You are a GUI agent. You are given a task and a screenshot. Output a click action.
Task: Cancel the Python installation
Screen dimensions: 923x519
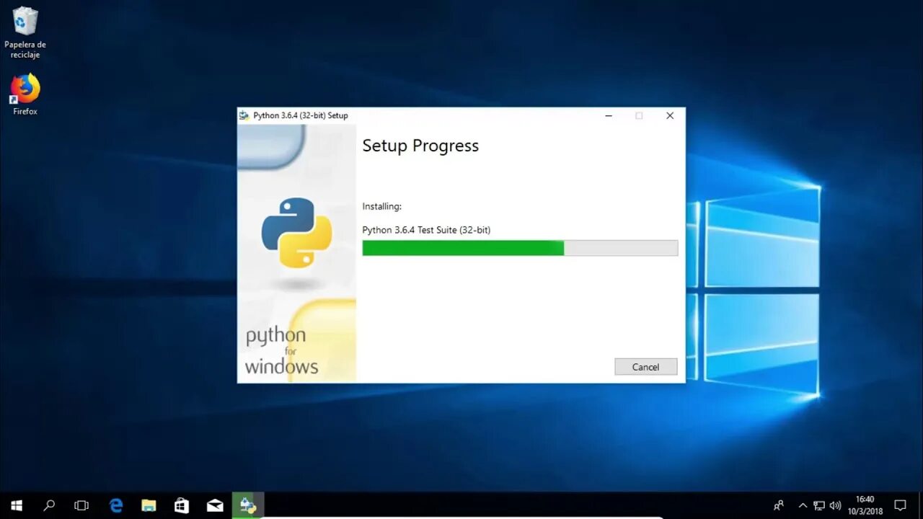[645, 367]
